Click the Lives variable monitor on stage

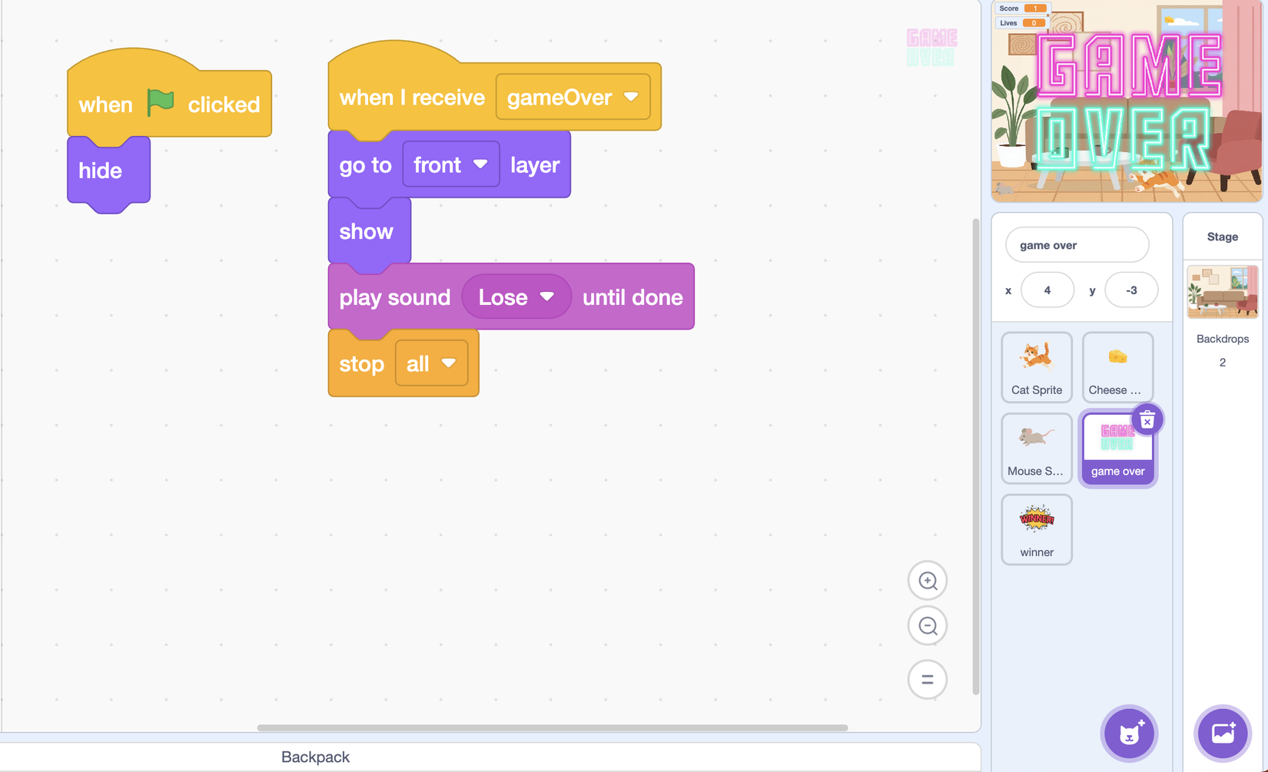1022,23
